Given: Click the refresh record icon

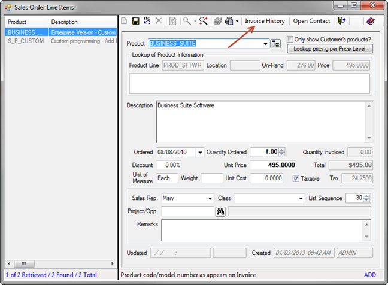Looking at the screenshot, I should 172,21.
